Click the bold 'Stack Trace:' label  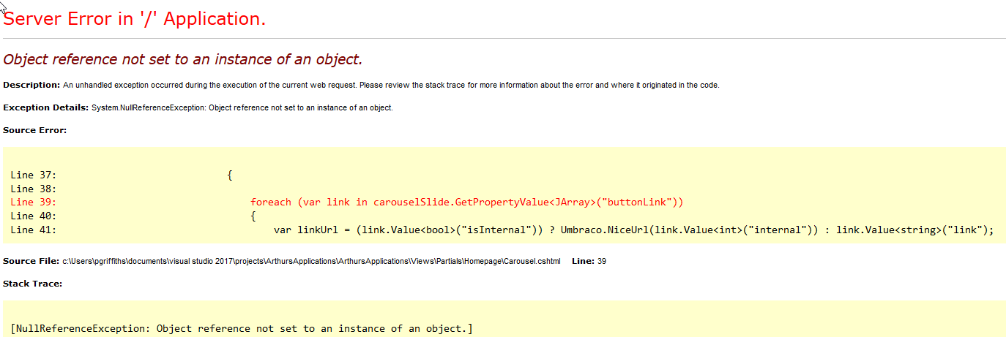(x=32, y=284)
